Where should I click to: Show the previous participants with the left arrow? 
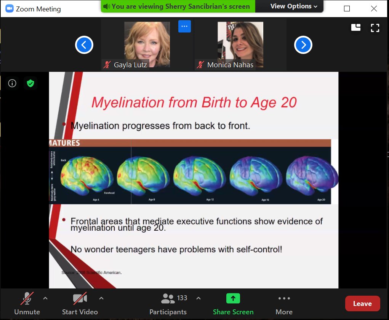pyautogui.click(x=84, y=45)
